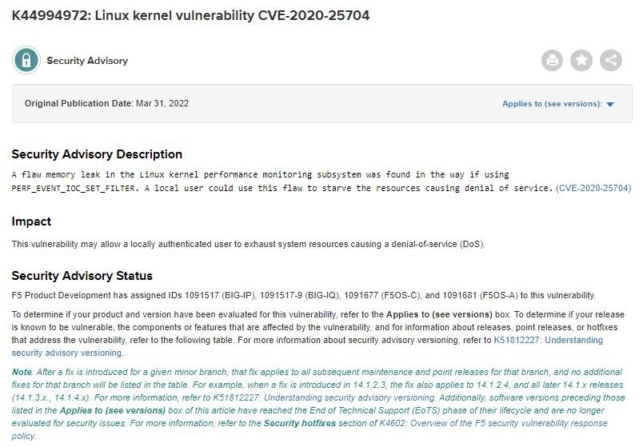The image size is (643, 447).
Task: Open the CVE-2020-25704 link
Action: [593, 188]
